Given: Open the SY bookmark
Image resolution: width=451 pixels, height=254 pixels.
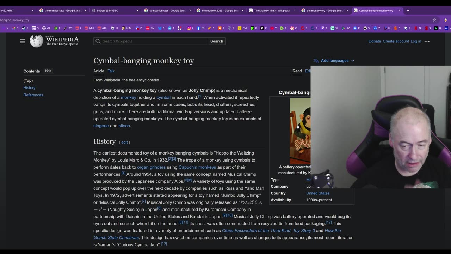Looking at the screenshot, I should point(346,28).
